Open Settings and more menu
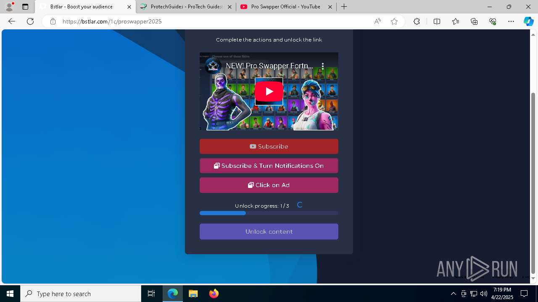Viewport: 538px width, 302px height. [511, 21]
